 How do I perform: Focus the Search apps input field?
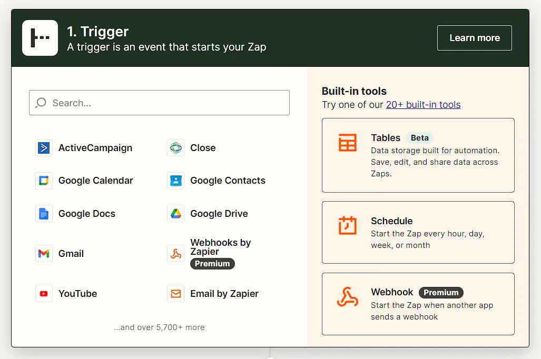click(160, 103)
